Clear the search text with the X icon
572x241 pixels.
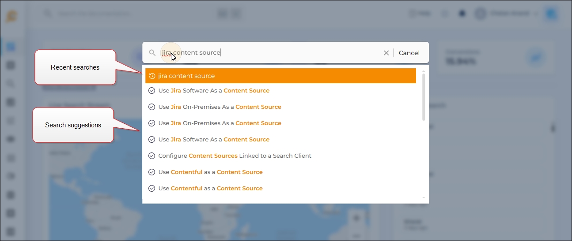[x=386, y=53]
